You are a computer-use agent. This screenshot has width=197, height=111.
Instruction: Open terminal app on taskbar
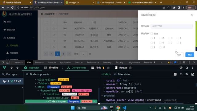[111, 108]
